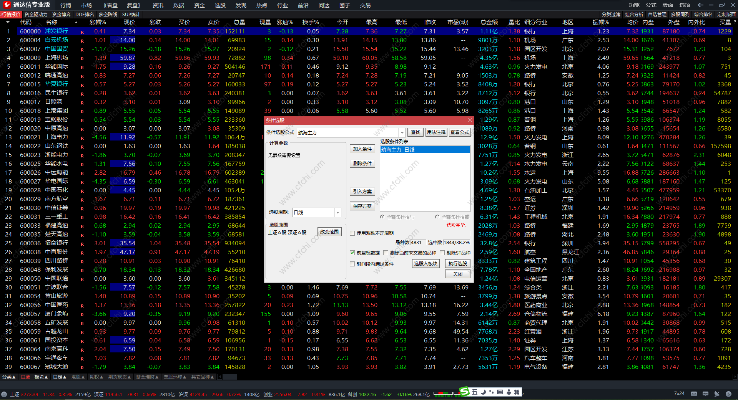This screenshot has height=400, width=738.
Task: Click the round chevron icon beside 上证 index
Action: pyautogui.click(x=4, y=394)
